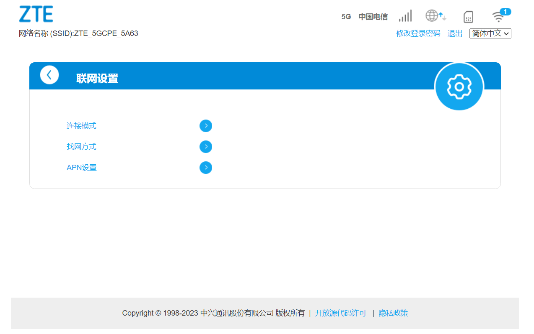Click the 5G network type indicator
This screenshot has width=534, height=334.
coord(346,17)
